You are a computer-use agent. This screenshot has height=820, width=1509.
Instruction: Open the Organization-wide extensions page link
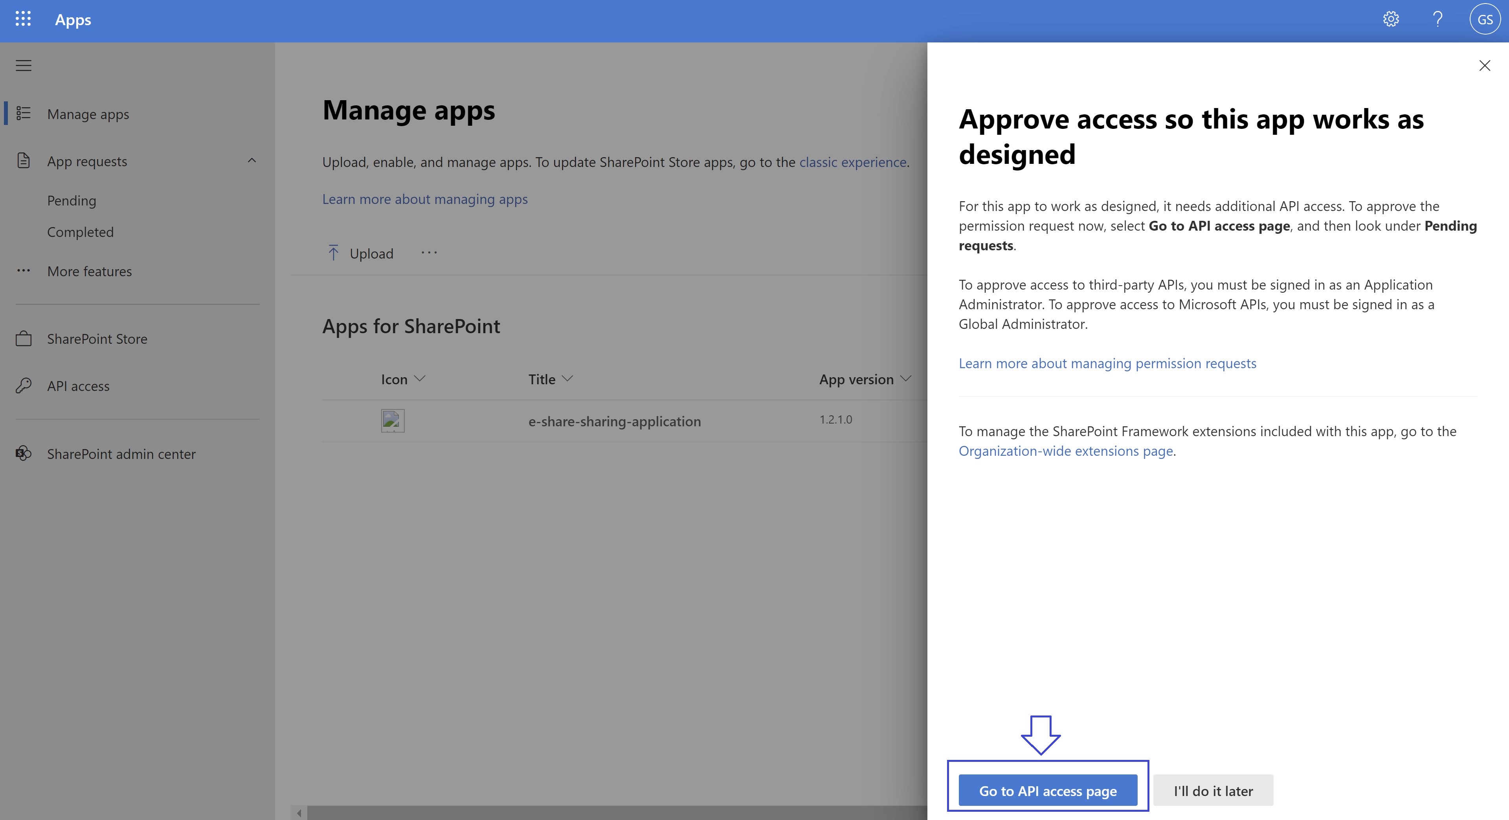(x=1066, y=451)
